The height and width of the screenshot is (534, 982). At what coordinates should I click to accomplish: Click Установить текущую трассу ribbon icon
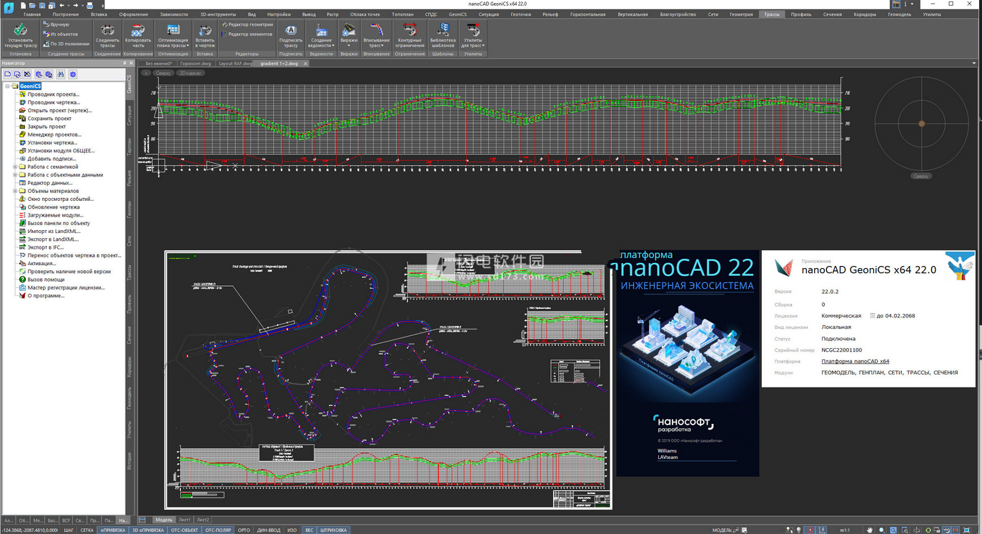(20, 34)
